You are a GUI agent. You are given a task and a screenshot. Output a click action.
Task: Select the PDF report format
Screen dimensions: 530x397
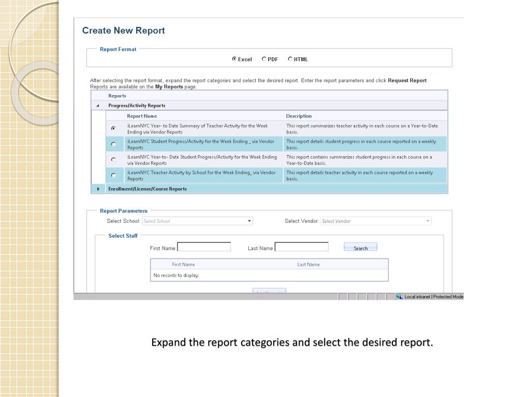[264, 59]
